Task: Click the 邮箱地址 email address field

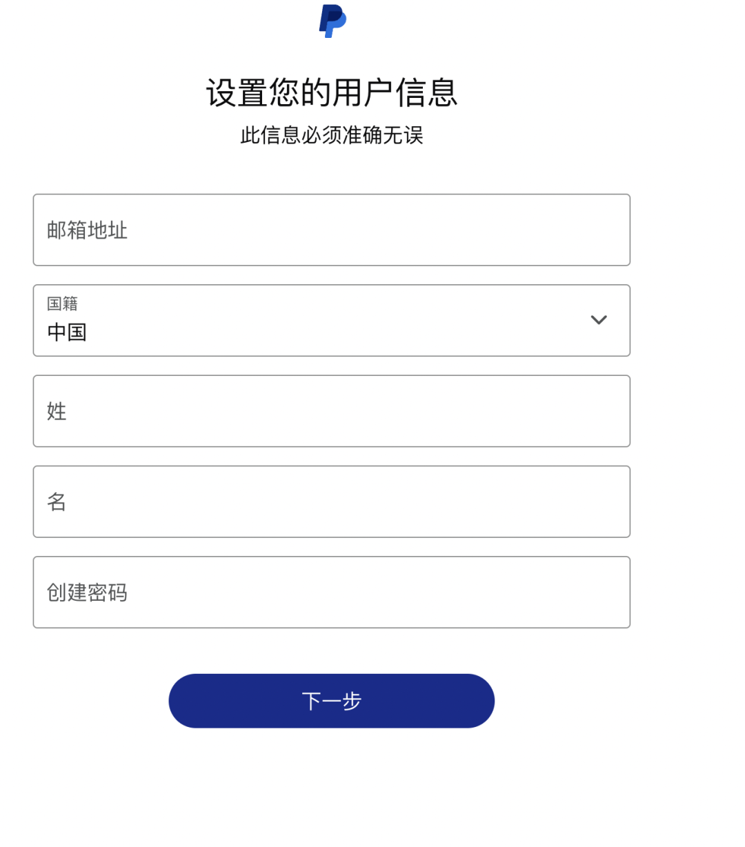Action: [x=331, y=230]
